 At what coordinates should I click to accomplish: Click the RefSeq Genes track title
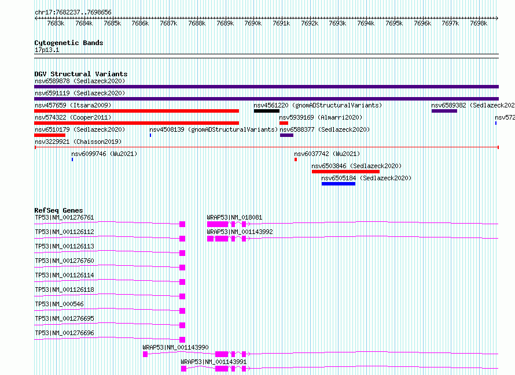click(x=58, y=210)
